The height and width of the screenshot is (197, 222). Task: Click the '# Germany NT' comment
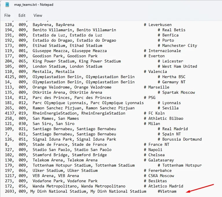pyautogui.click(x=172, y=82)
